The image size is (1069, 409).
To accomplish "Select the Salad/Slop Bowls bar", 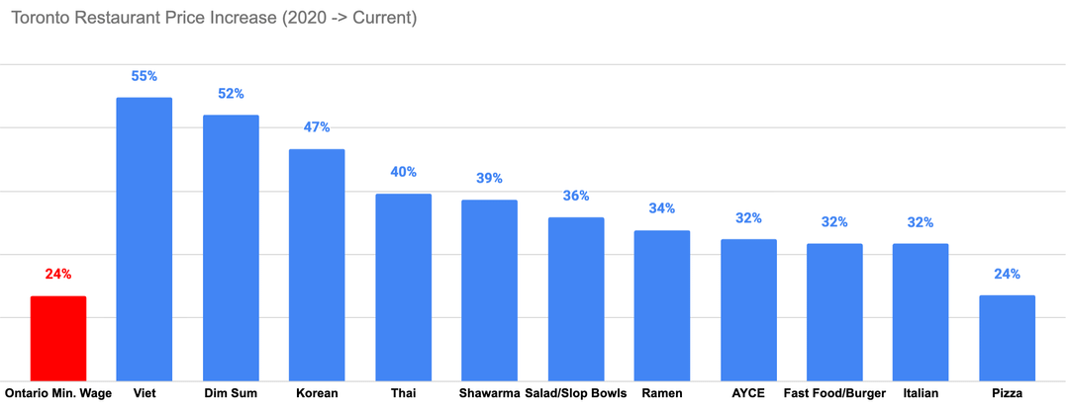I will point(576,298).
